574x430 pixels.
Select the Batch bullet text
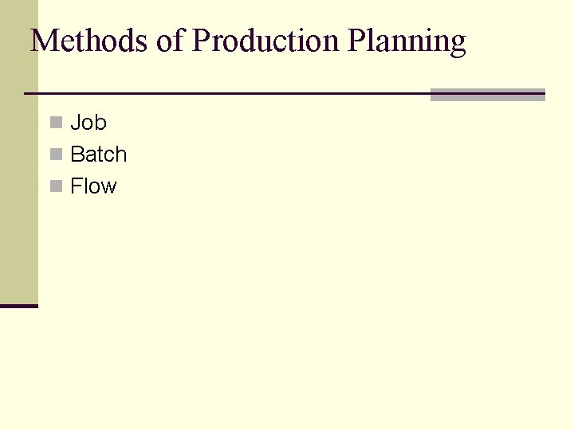[99, 154]
